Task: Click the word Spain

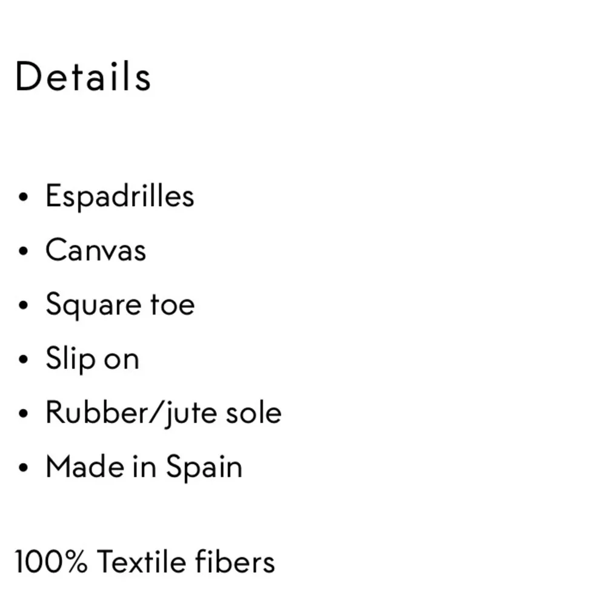Action: 204,467
